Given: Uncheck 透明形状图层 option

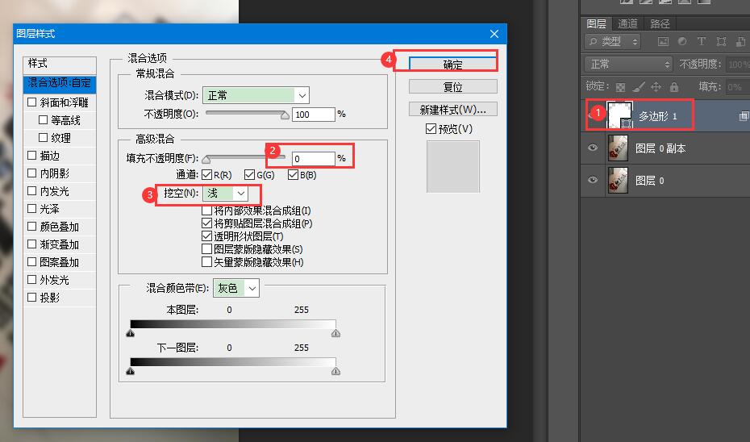Looking at the screenshot, I should point(206,236).
